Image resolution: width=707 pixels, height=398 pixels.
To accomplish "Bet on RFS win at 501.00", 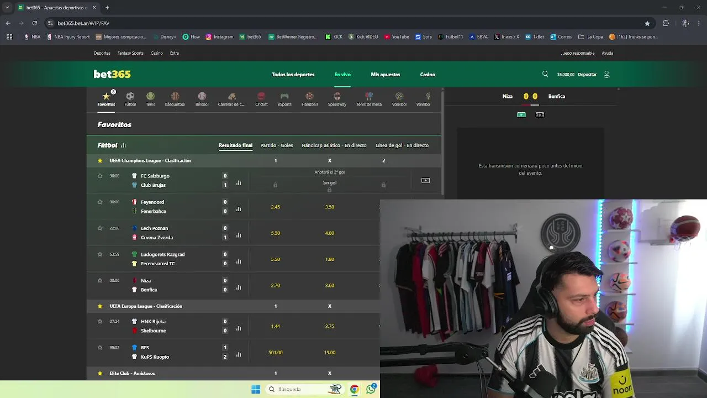I will 276,352.
